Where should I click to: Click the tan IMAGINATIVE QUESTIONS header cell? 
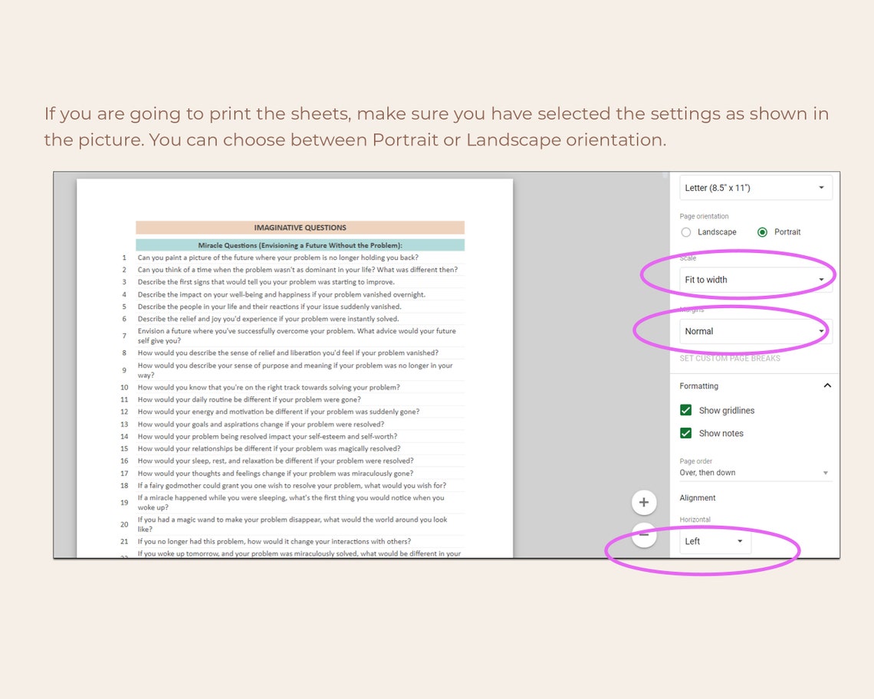pos(300,227)
